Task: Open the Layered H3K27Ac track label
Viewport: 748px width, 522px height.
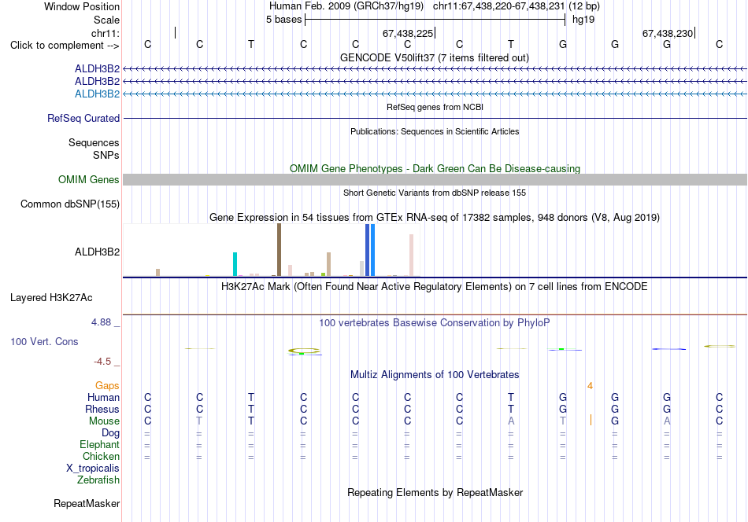Action: [x=51, y=298]
